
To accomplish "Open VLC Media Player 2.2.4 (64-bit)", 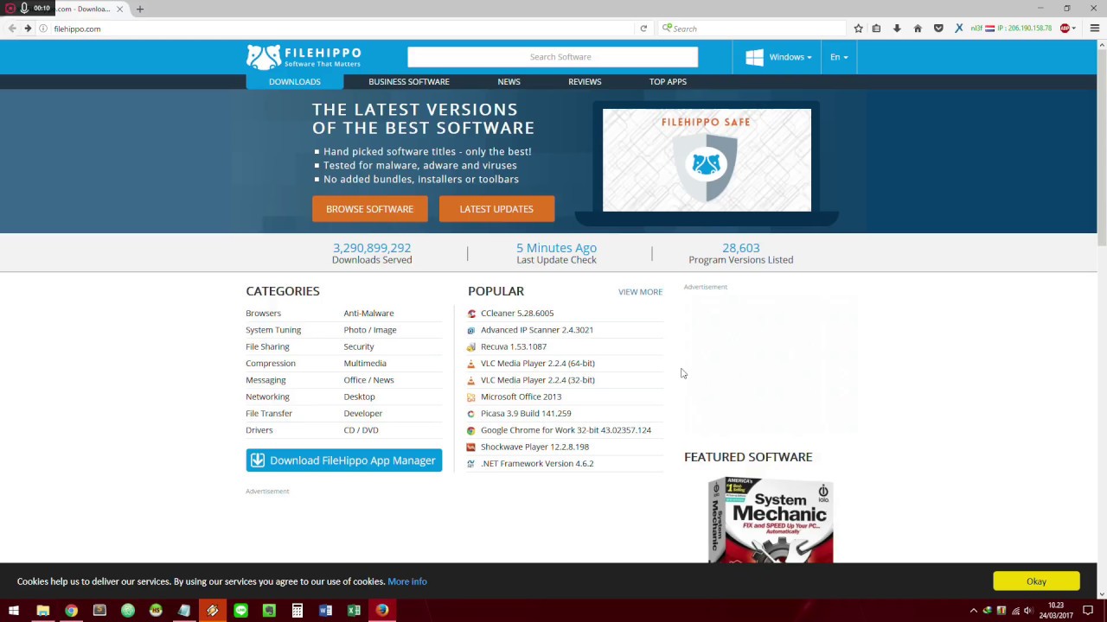I will [x=538, y=364].
